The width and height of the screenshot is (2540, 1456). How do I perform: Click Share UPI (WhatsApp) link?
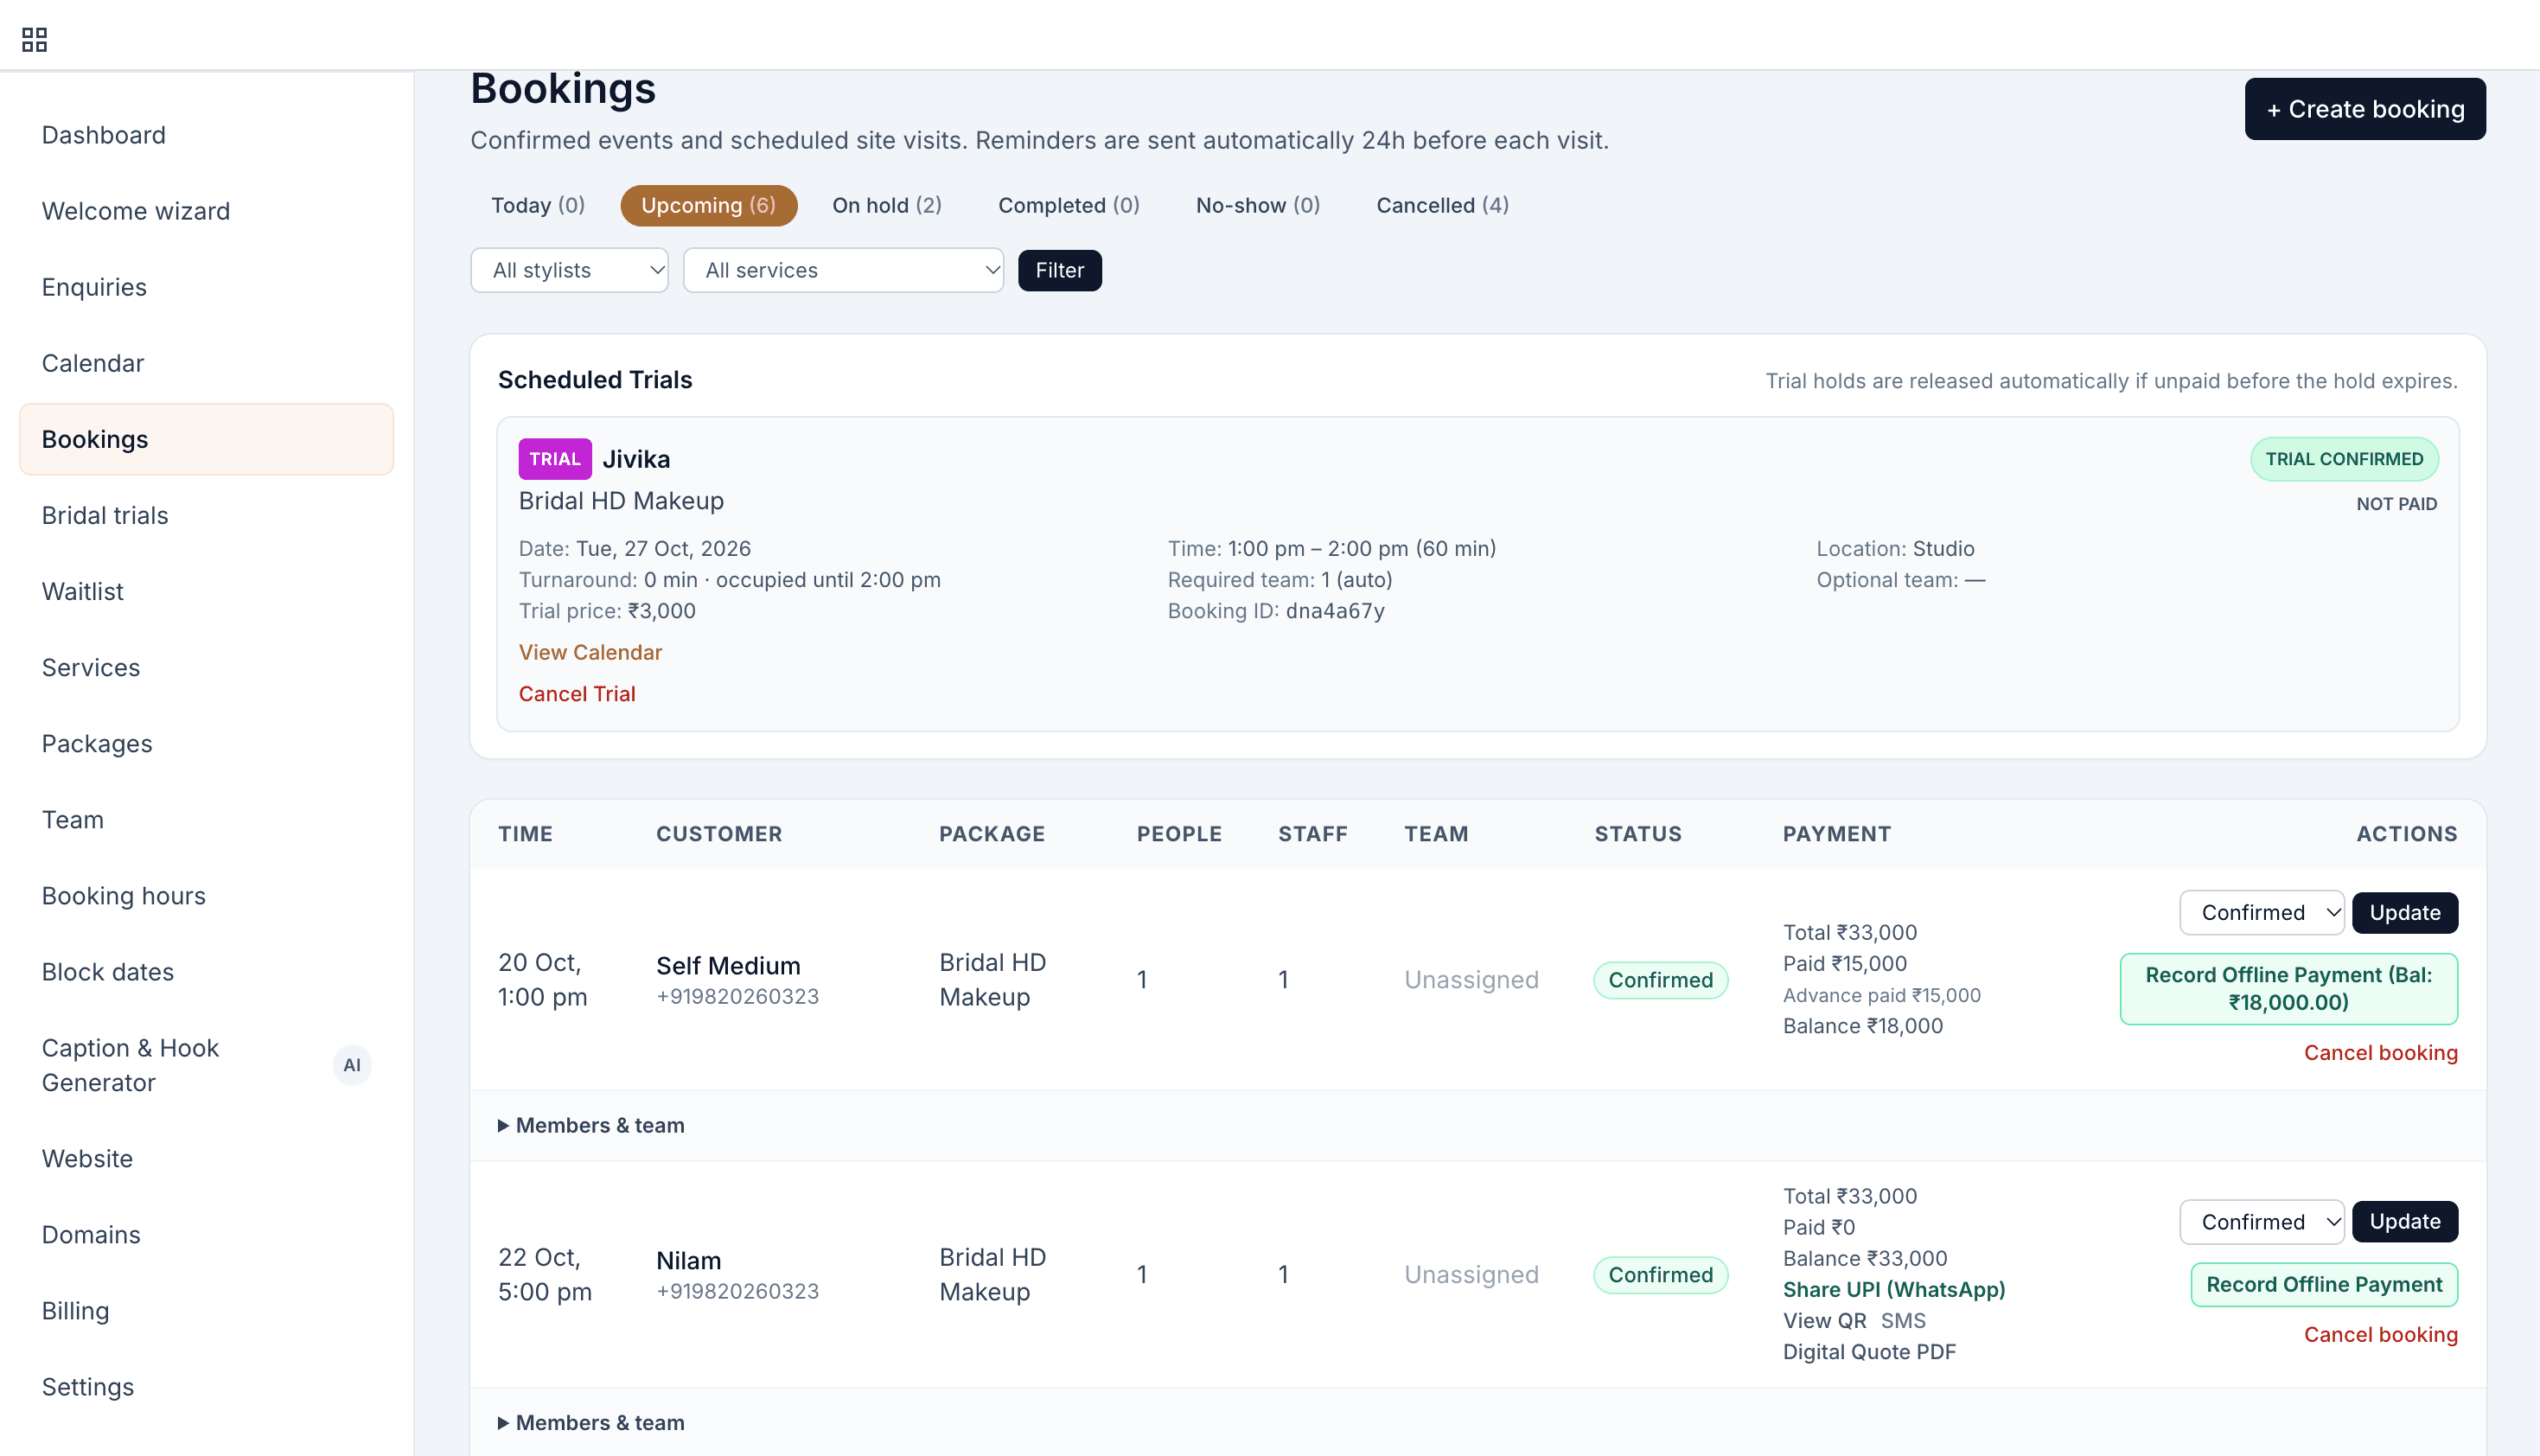[1894, 1289]
